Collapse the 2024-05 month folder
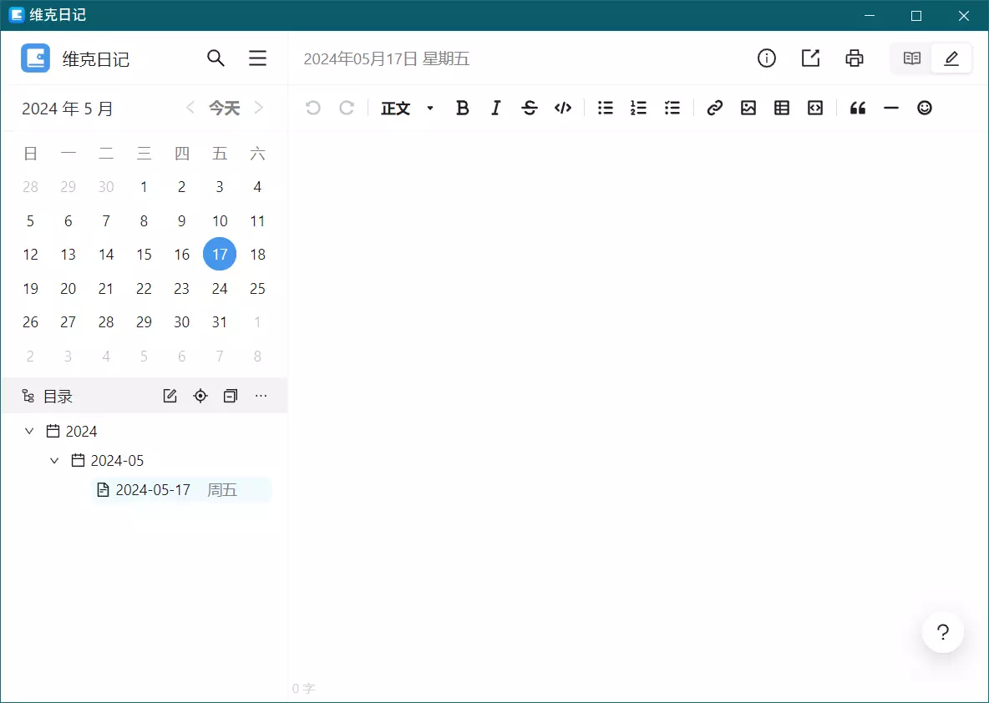Image resolution: width=989 pixels, height=703 pixels. [x=55, y=461]
